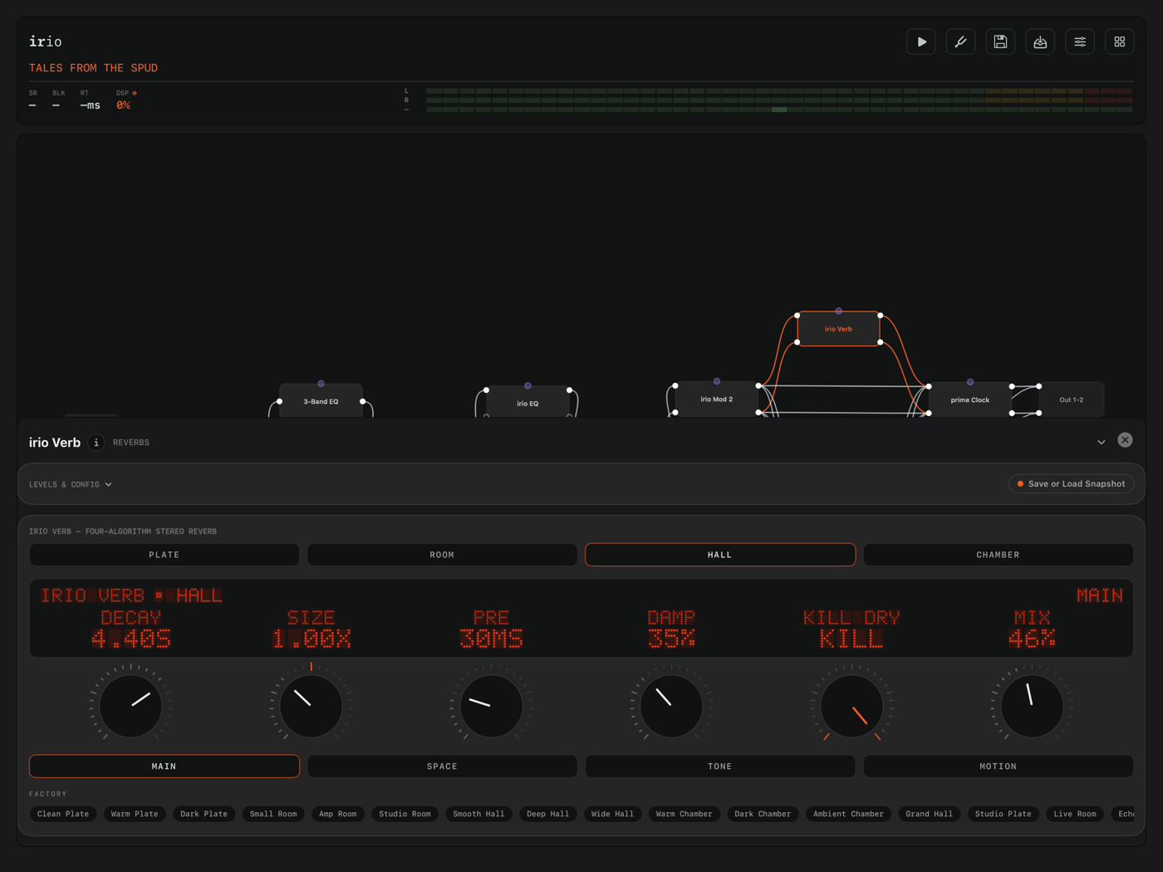Click purple dot above 3-Band EQ node
The image size is (1163, 872).
click(321, 384)
